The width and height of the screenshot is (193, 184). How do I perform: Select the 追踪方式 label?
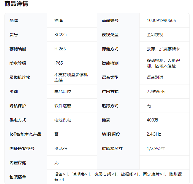(x=110, y=106)
